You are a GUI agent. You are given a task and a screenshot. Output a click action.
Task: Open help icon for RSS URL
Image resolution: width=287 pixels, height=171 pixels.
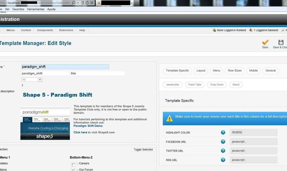click(x=223, y=160)
